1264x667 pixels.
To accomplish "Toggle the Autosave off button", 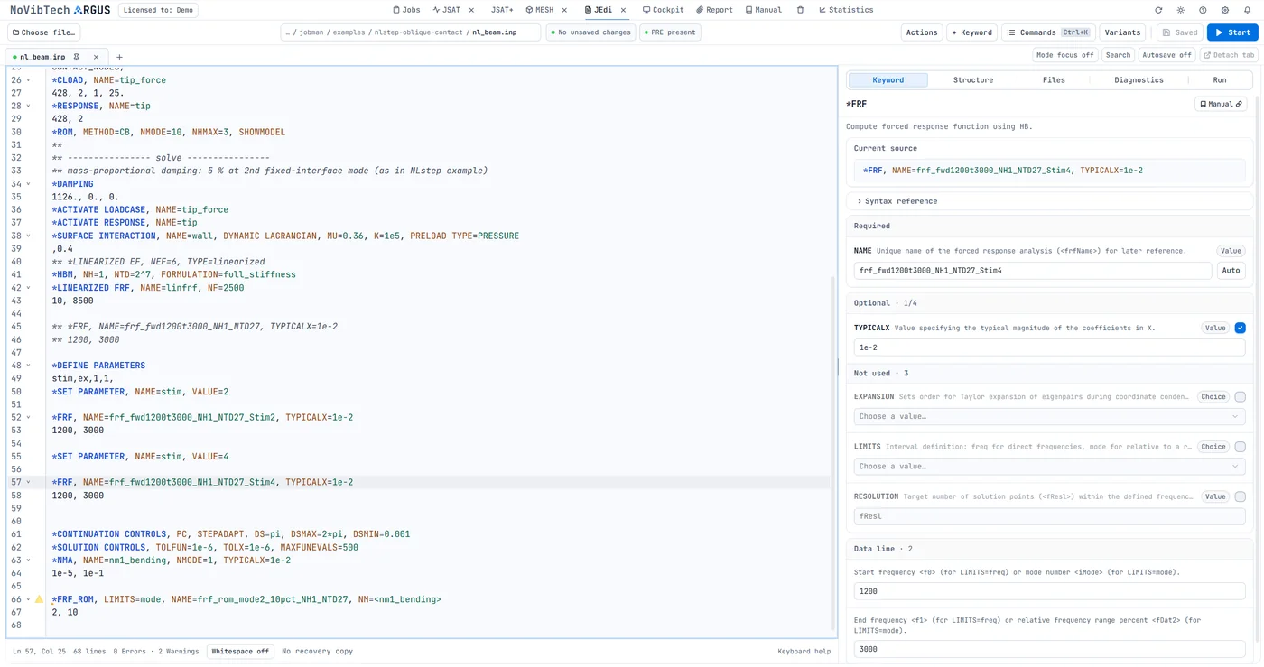I will [x=1166, y=55].
